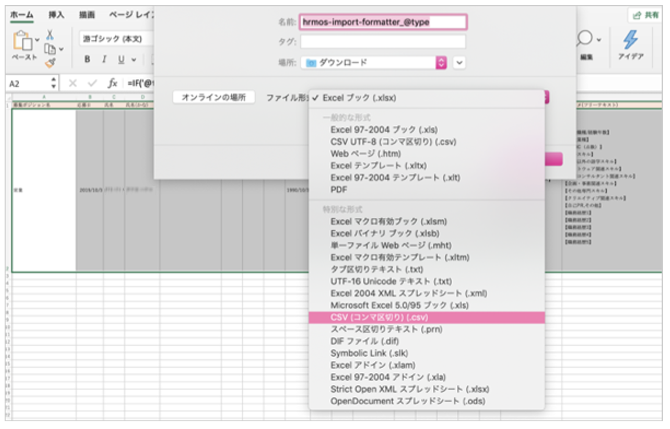Select PDF format

tap(427, 190)
